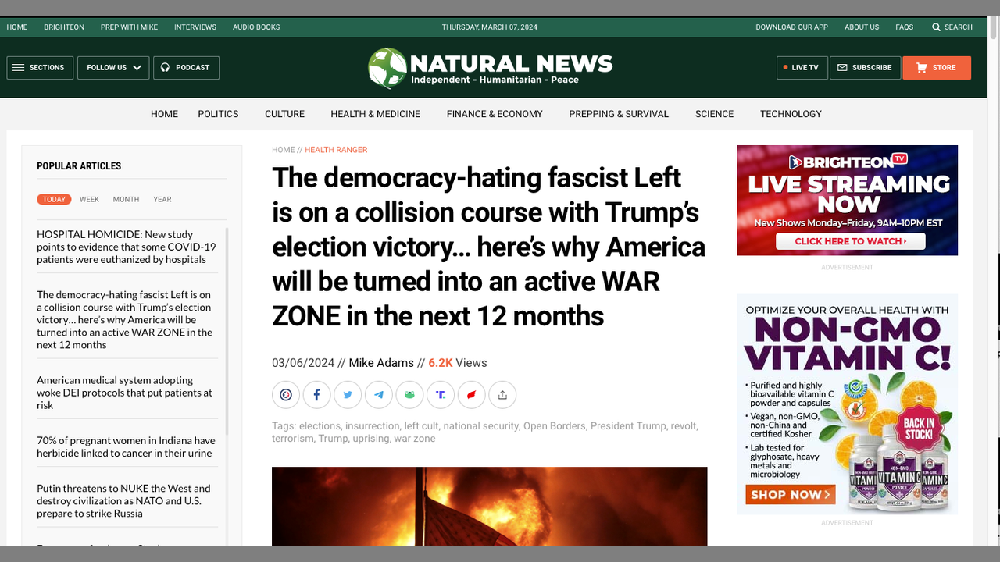The image size is (1000, 562).
Task: Click the generic share upload icon
Action: [502, 395]
